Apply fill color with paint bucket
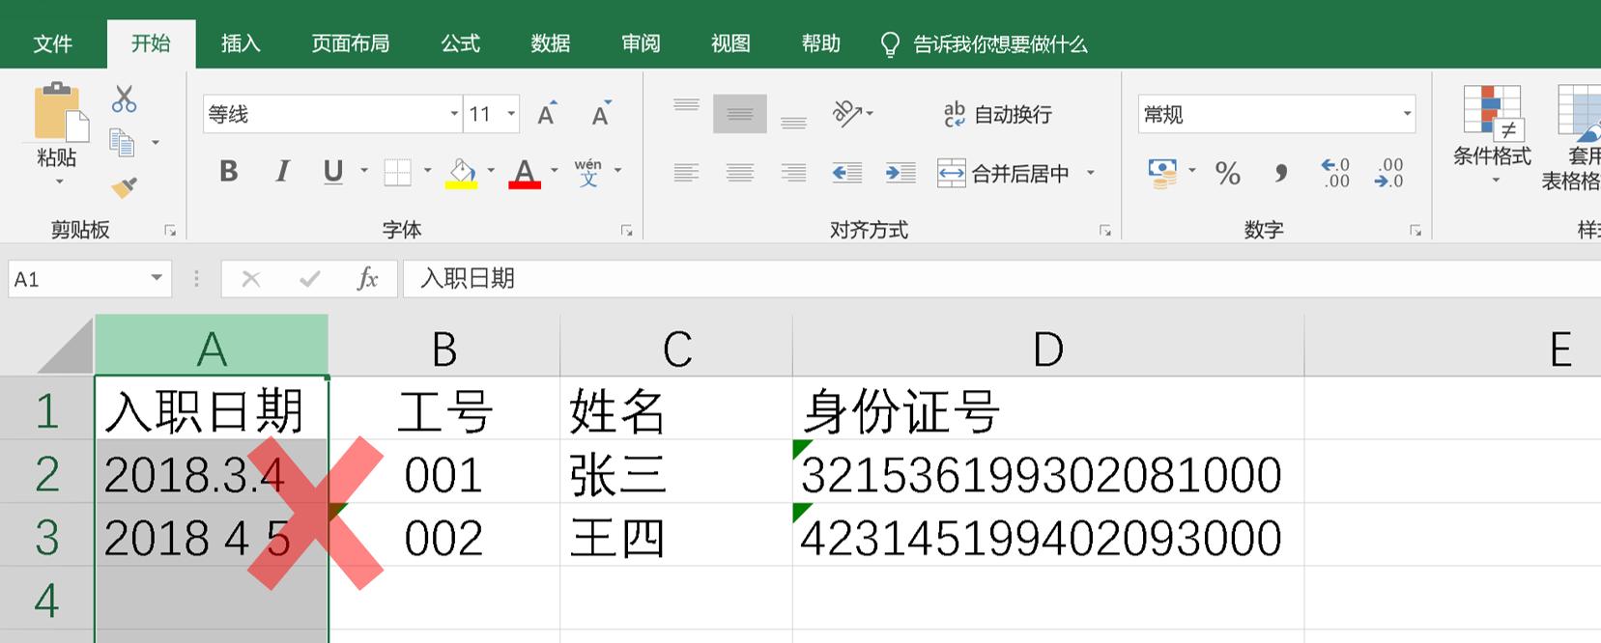The height and width of the screenshot is (643, 1601). (x=462, y=174)
